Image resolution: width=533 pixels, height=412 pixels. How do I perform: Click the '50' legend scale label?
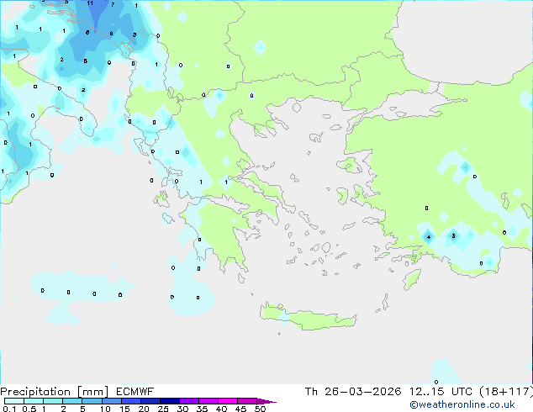click(260, 409)
